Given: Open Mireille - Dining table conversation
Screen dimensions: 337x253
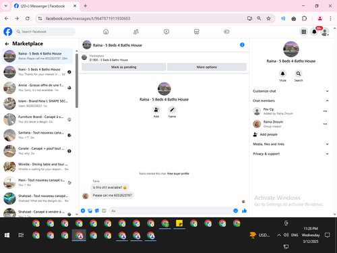Looking at the screenshot, I should [37, 167].
